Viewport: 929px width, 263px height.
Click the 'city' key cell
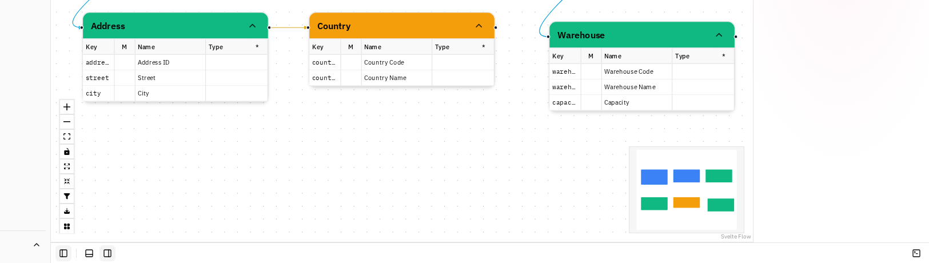pos(98,93)
